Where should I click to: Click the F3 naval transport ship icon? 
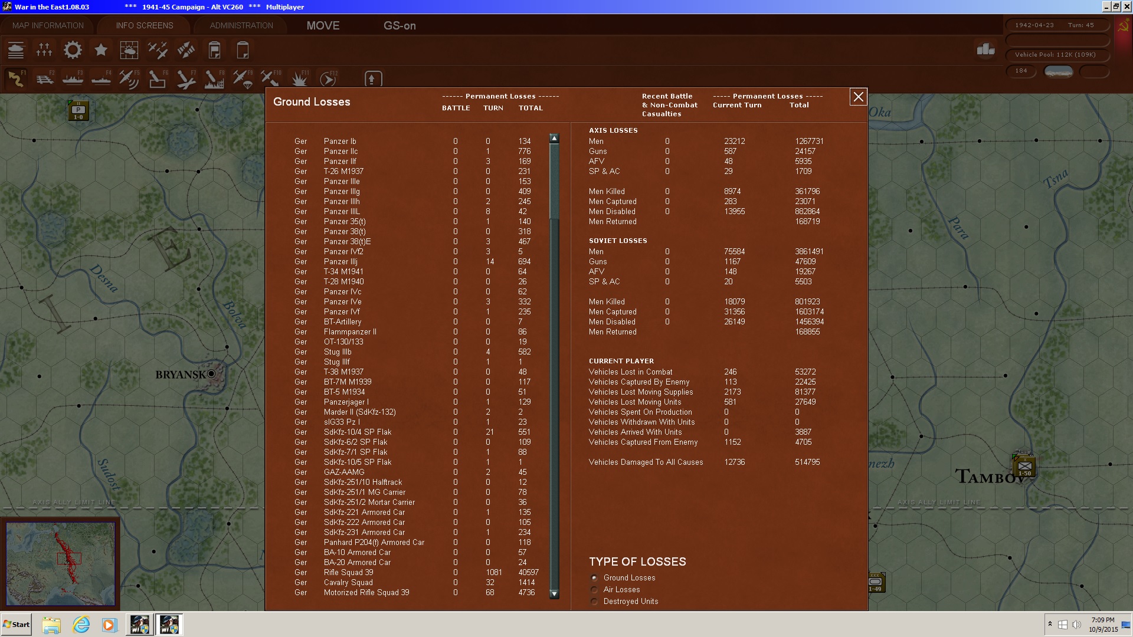tap(73, 78)
